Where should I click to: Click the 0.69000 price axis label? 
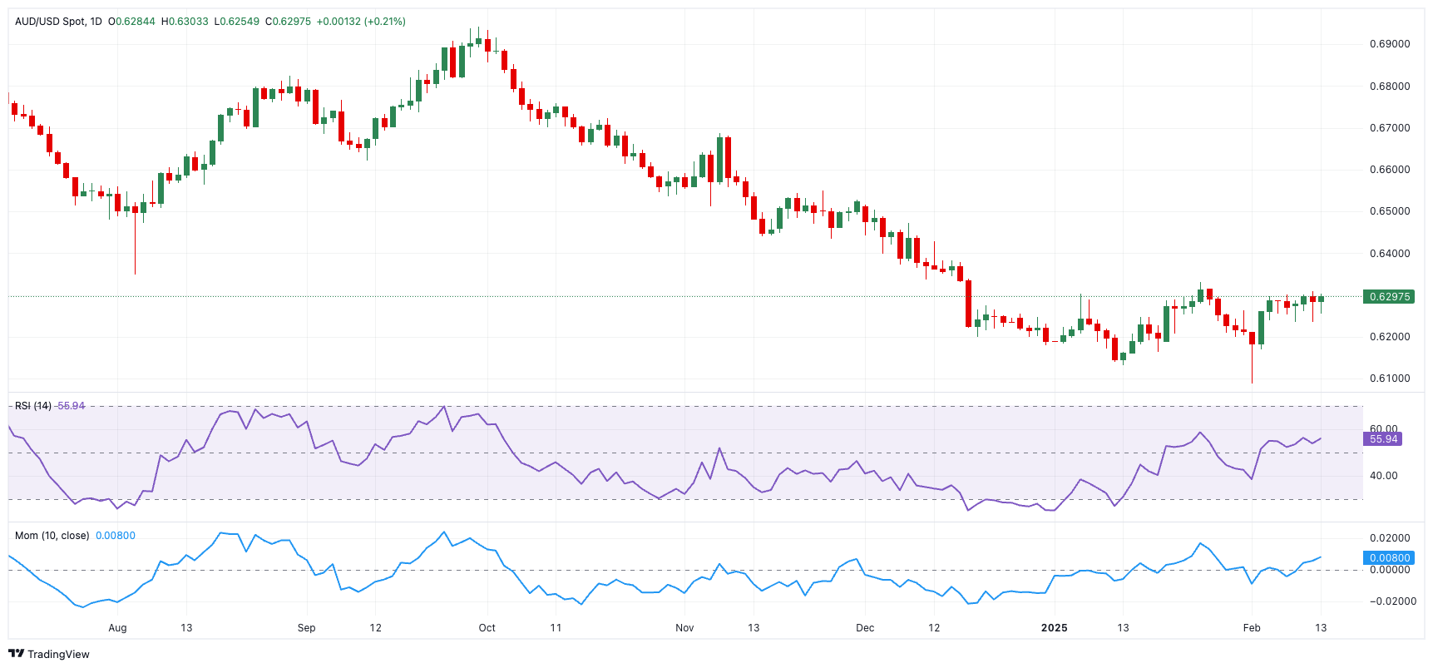click(1389, 44)
